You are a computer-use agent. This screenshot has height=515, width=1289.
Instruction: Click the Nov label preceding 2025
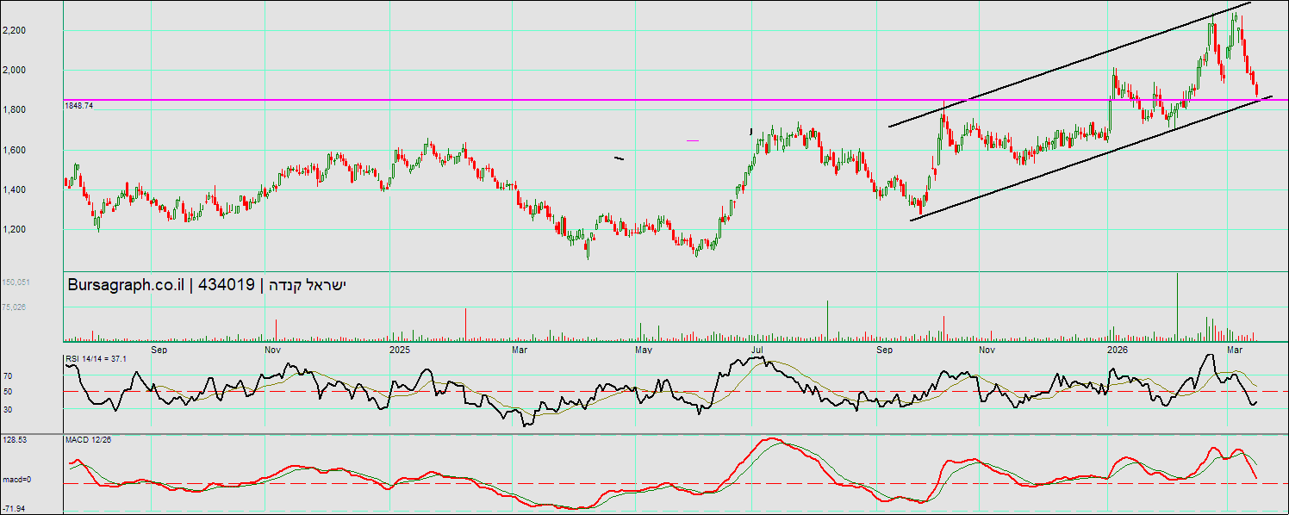pyautogui.click(x=273, y=351)
